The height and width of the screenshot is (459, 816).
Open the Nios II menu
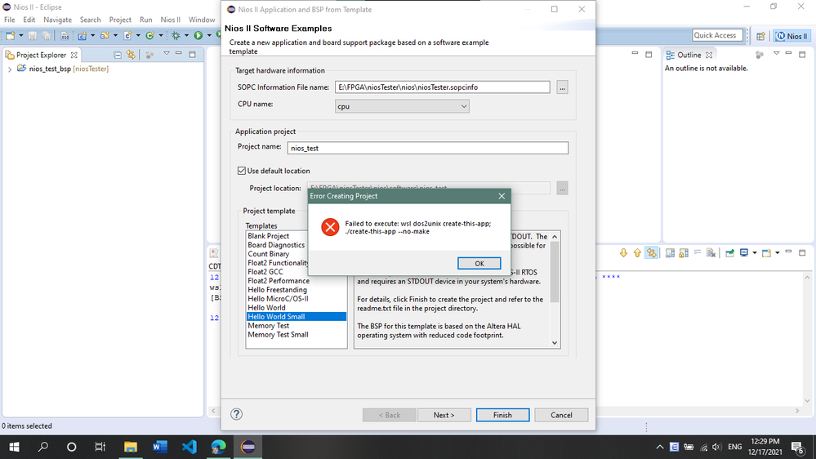click(170, 20)
